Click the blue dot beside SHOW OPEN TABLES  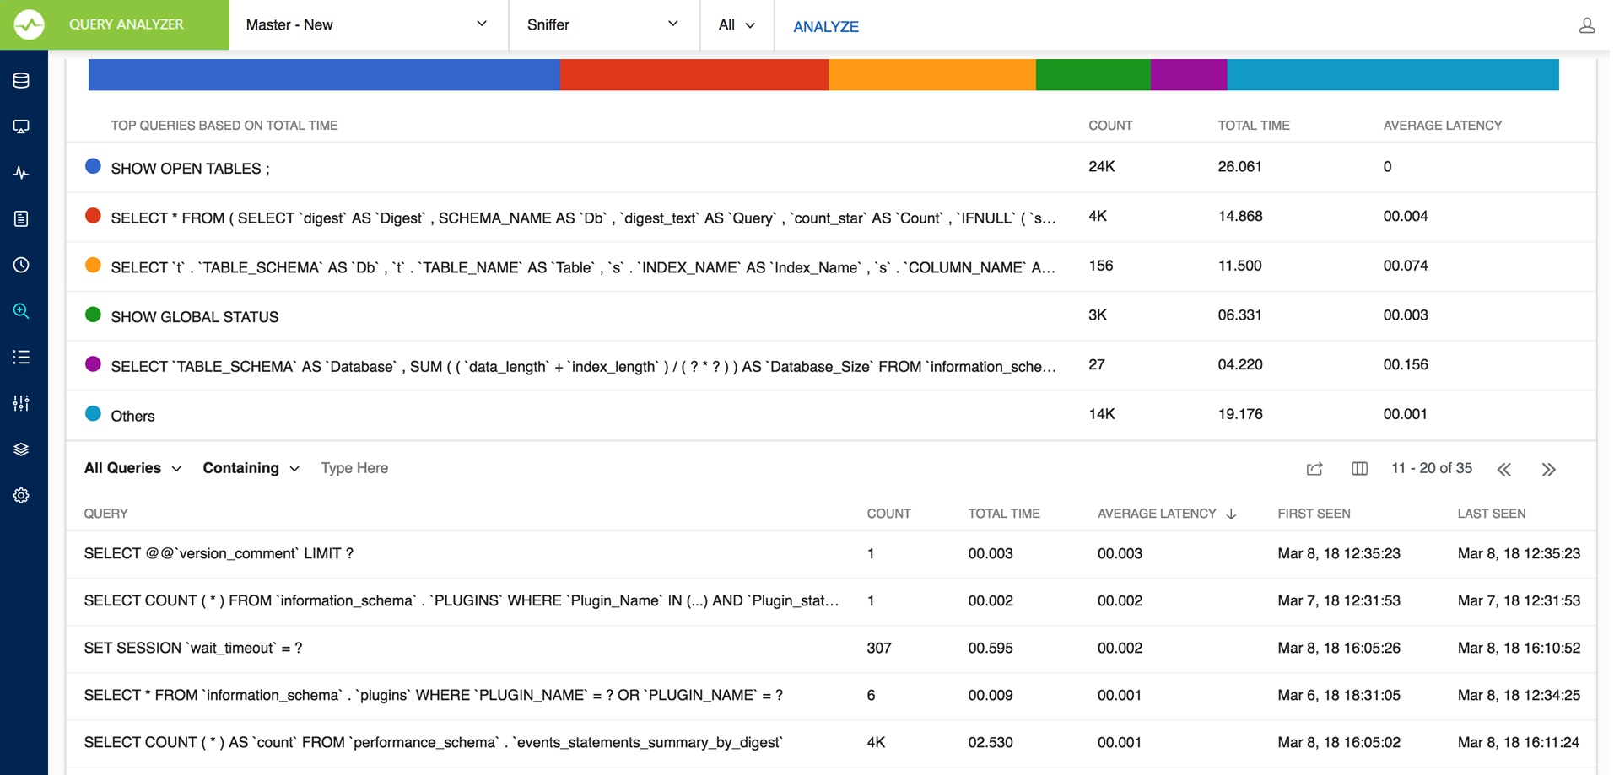tap(93, 166)
